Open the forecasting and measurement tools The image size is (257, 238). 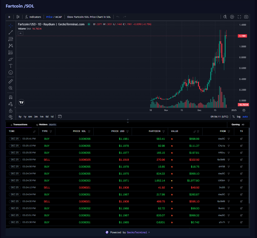tap(11, 52)
